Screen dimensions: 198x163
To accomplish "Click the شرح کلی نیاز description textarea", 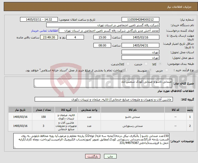I will (x=103, y=83).
